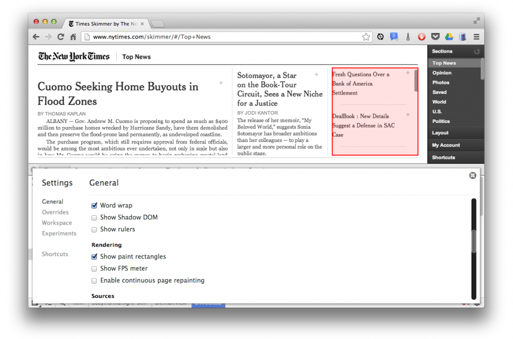Expand the My Account sidebar section
This screenshot has width=513, height=339.
pos(446,145)
